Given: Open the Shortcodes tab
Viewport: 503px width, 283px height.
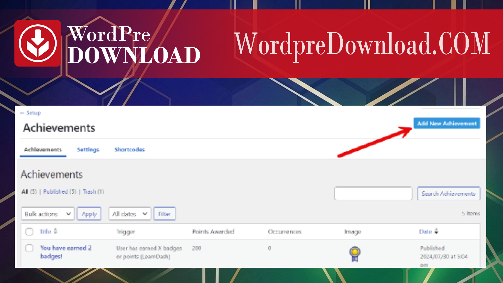Looking at the screenshot, I should coord(129,150).
